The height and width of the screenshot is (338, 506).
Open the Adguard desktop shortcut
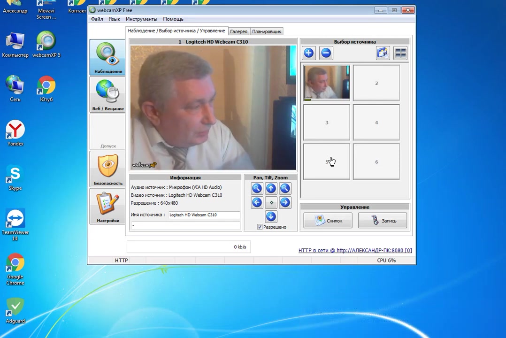(x=15, y=311)
